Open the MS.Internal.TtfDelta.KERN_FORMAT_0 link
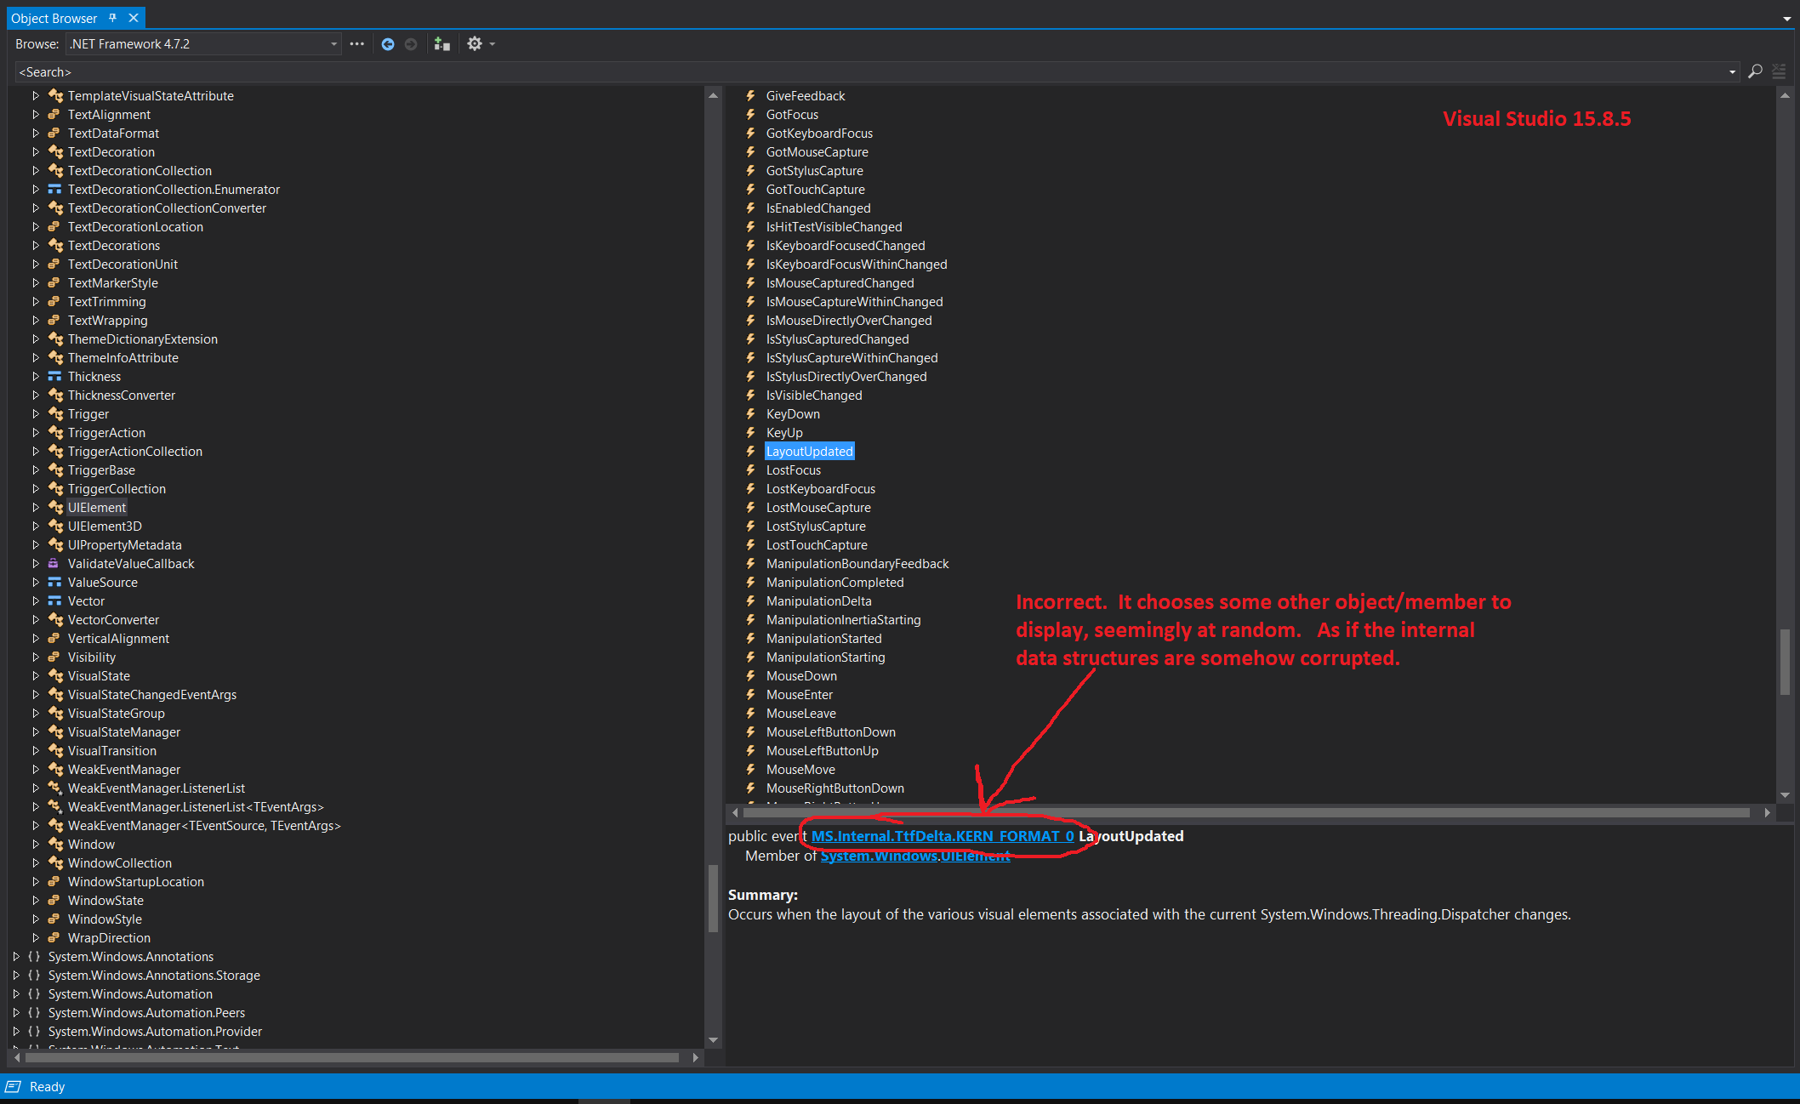This screenshot has height=1104, width=1800. pos(943,836)
